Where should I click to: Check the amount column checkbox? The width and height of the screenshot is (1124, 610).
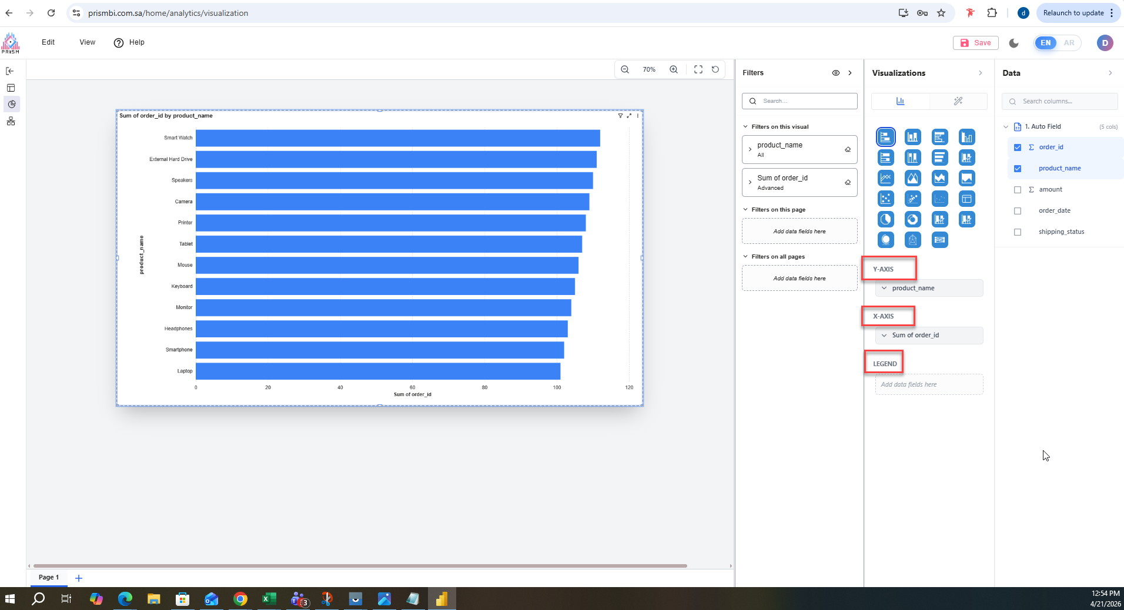(x=1018, y=190)
